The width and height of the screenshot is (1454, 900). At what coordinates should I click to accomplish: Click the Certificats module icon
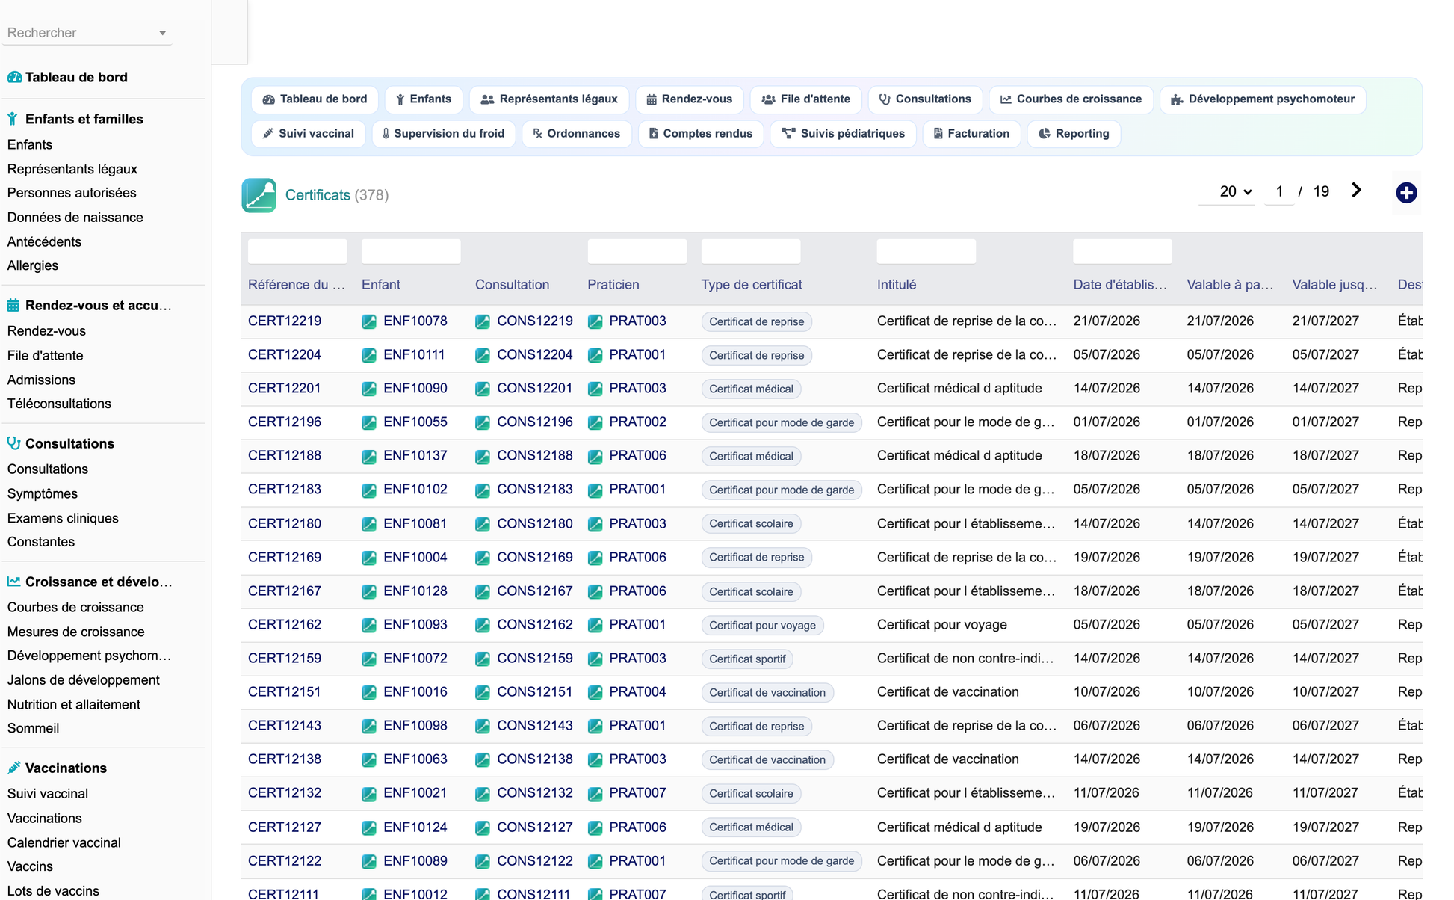[259, 195]
